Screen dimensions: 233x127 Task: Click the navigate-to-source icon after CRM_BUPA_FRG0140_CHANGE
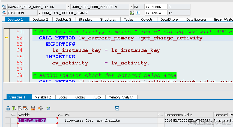coord(132,13)
